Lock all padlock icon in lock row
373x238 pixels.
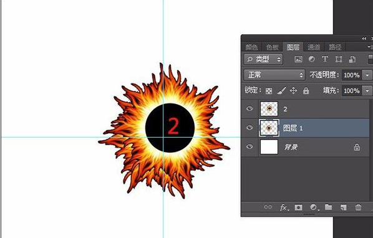click(306, 90)
